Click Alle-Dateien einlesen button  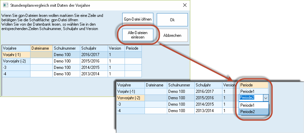click(x=138, y=35)
